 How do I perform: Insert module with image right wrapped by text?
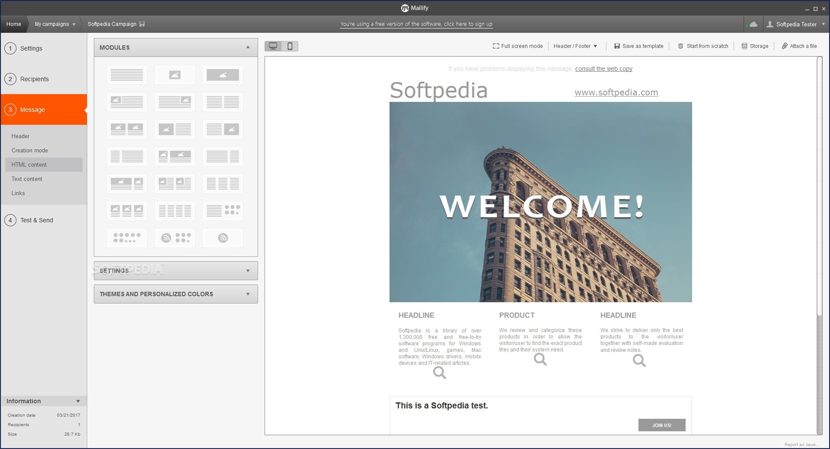(x=175, y=102)
